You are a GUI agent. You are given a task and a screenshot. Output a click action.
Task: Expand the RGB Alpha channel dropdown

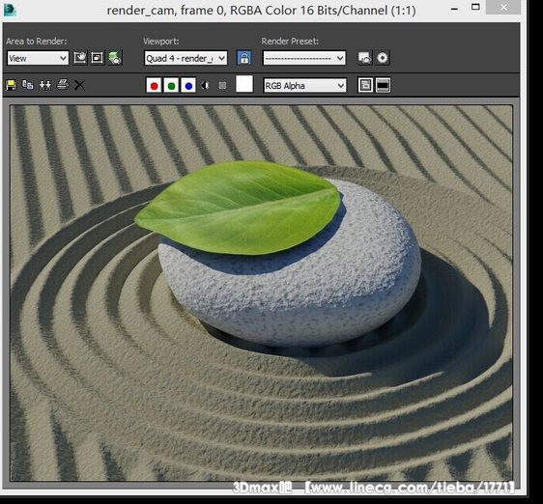pyautogui.click(x=304, y=86)
